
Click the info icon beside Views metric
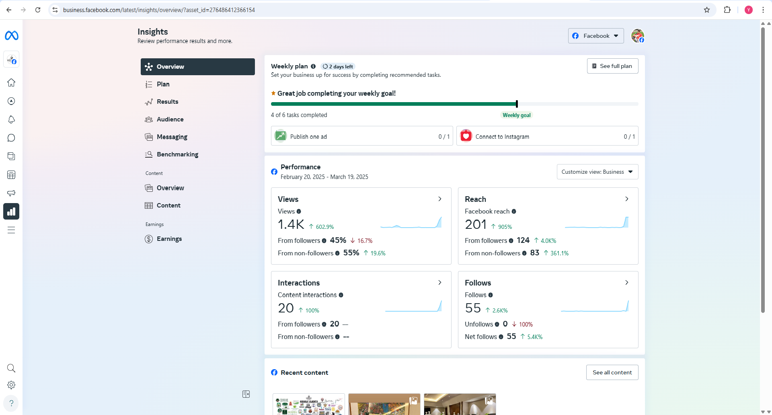299,212
